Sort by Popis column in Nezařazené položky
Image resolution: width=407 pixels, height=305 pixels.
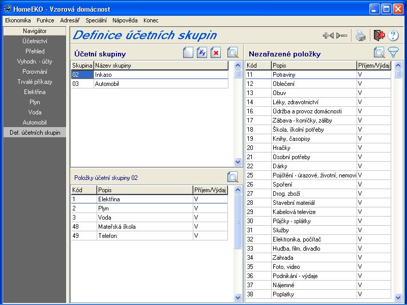tap(314, 66)
